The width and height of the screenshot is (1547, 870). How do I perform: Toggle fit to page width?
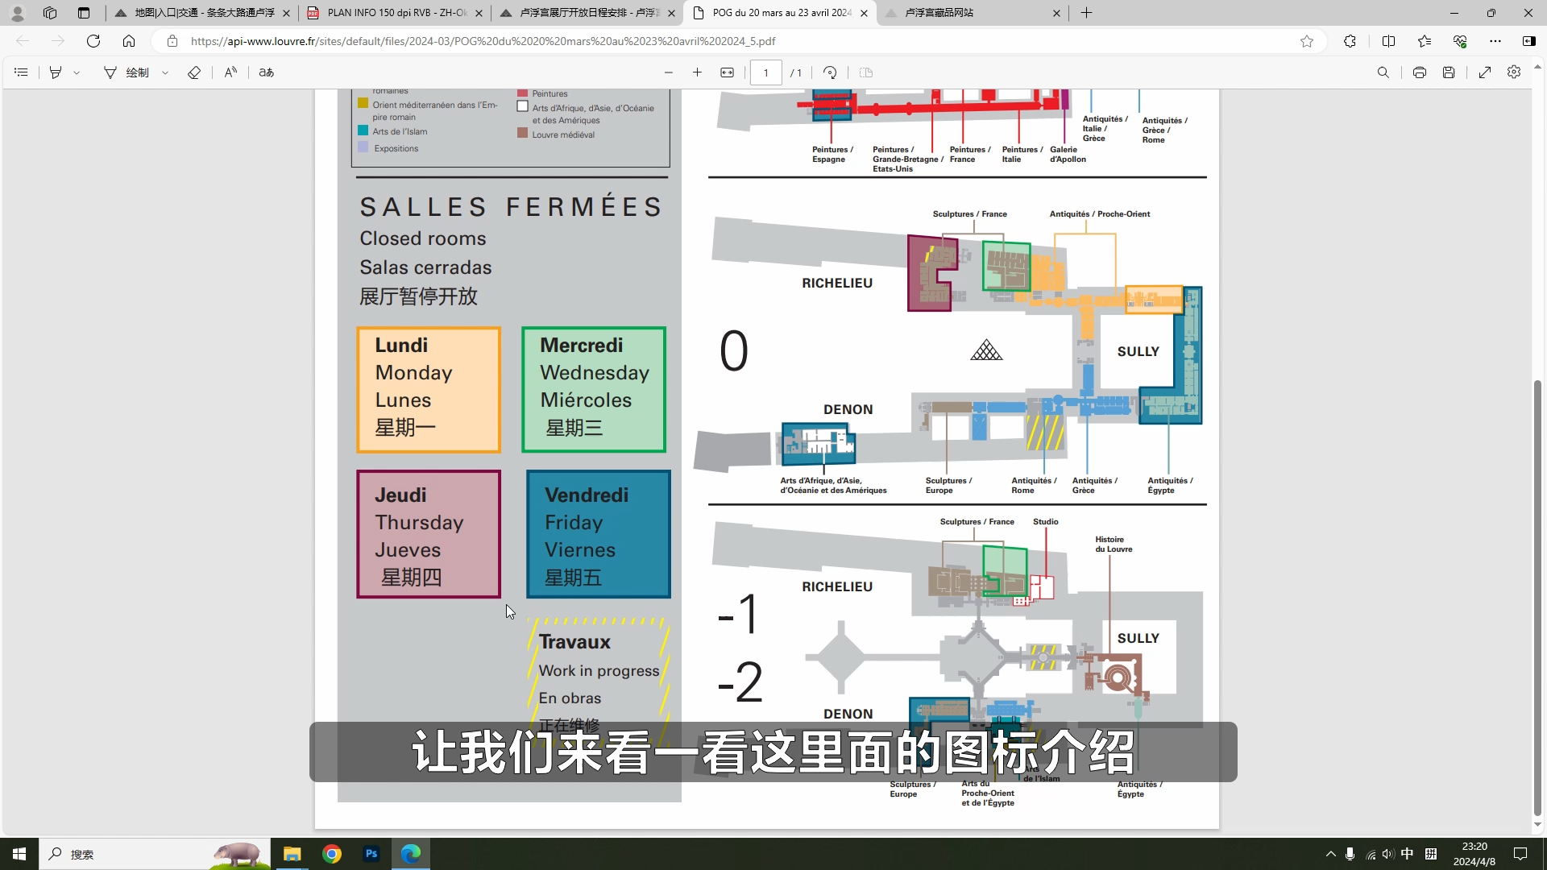point(728,72)
